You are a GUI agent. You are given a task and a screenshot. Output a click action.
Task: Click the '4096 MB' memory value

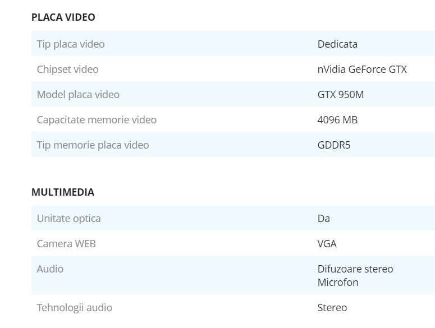coord(337,119)
